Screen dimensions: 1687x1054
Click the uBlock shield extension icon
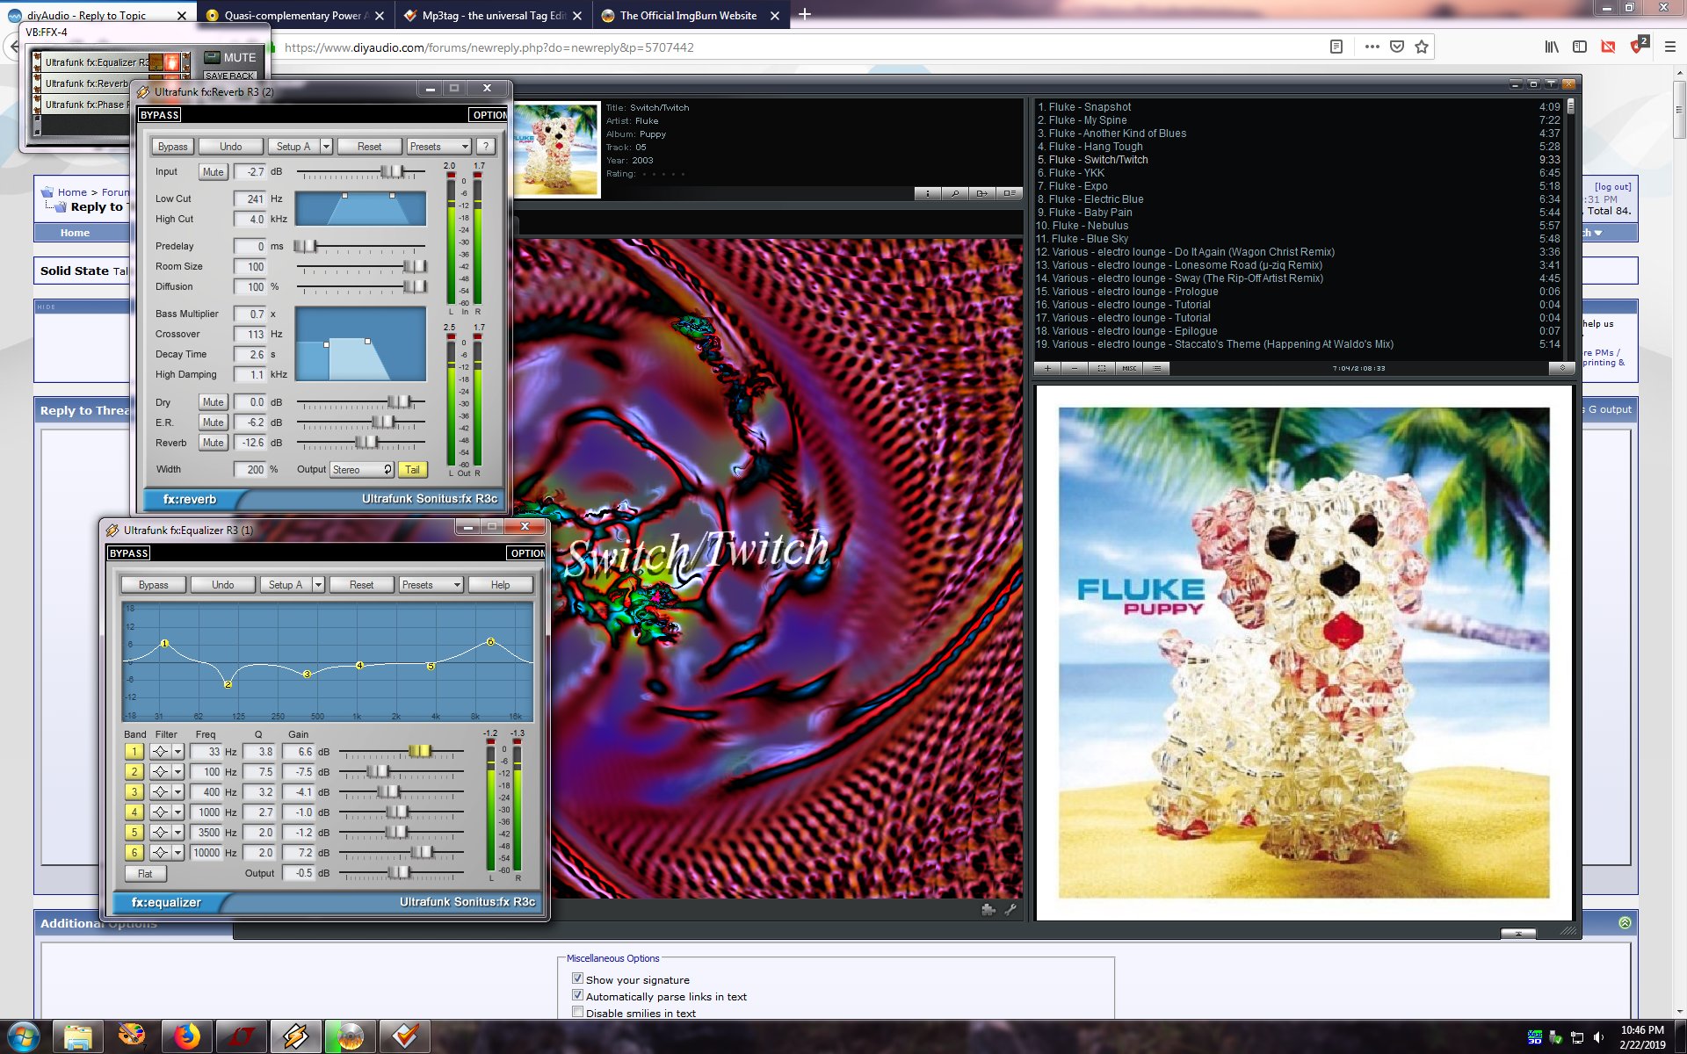(1638, 46)
